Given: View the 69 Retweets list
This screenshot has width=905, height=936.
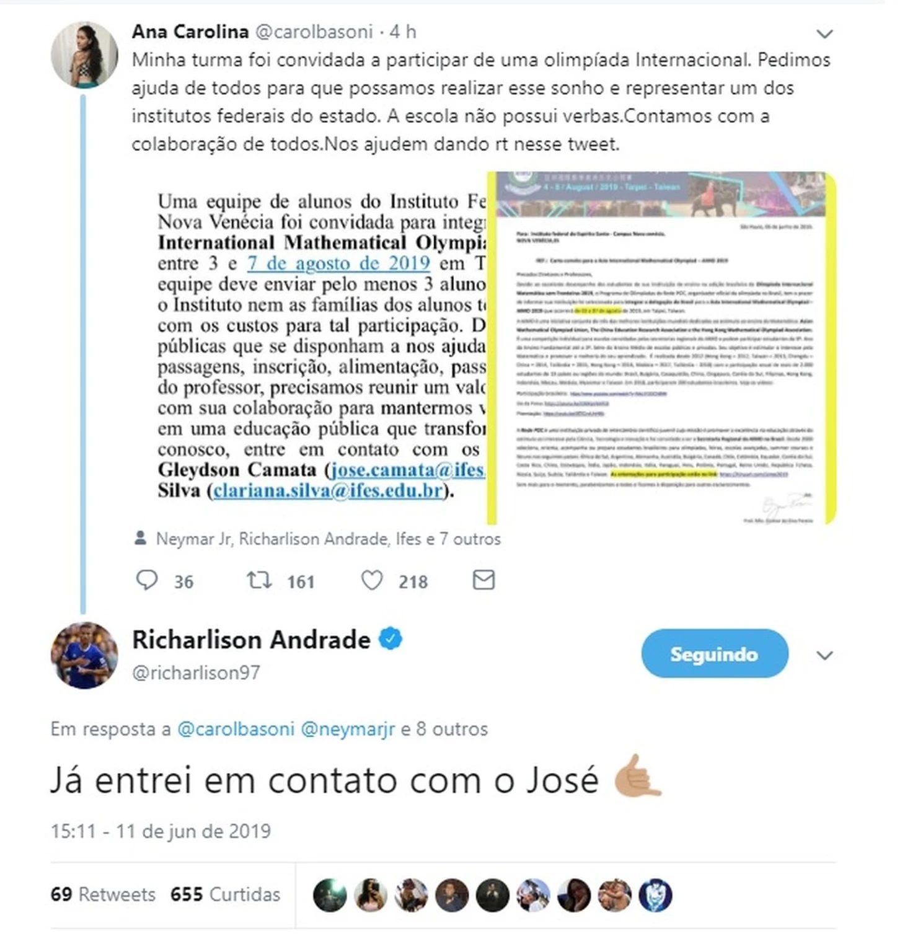Looking at the screenshot, I should [x=103, y=894].
